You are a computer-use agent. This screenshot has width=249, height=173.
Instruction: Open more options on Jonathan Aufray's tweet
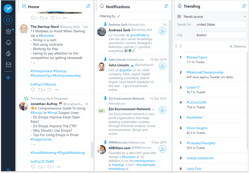(58, 167)
